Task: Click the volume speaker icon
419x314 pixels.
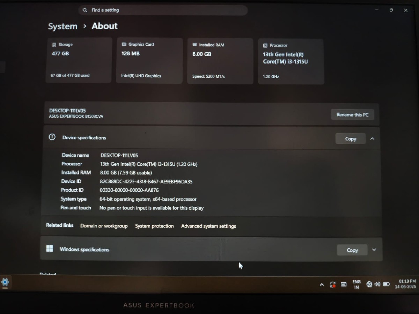Action: pyautogui.click(x=377, y=284)
